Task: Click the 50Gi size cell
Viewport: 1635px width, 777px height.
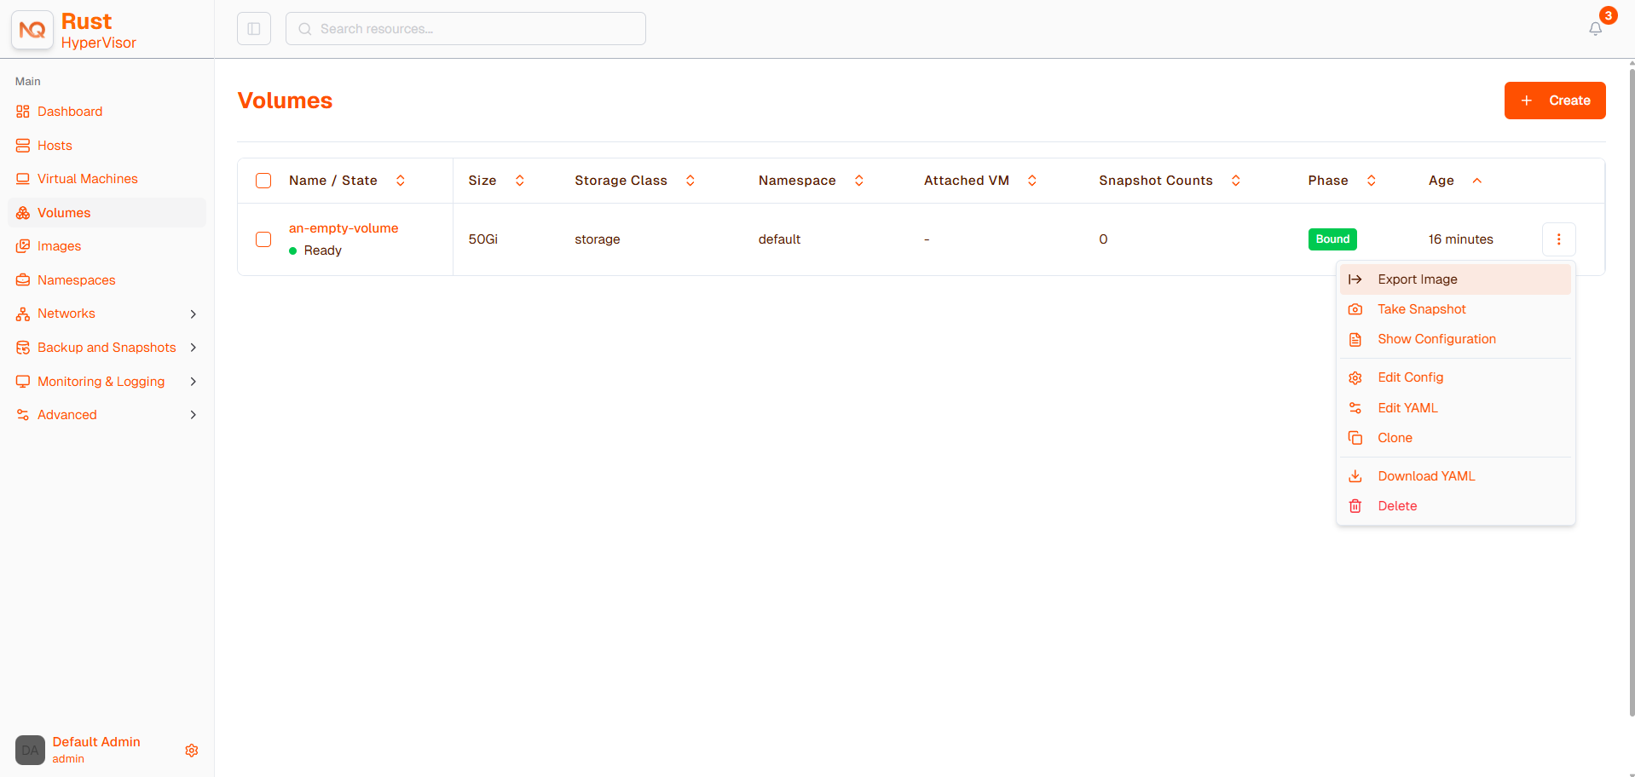Action: pos(483,239)
